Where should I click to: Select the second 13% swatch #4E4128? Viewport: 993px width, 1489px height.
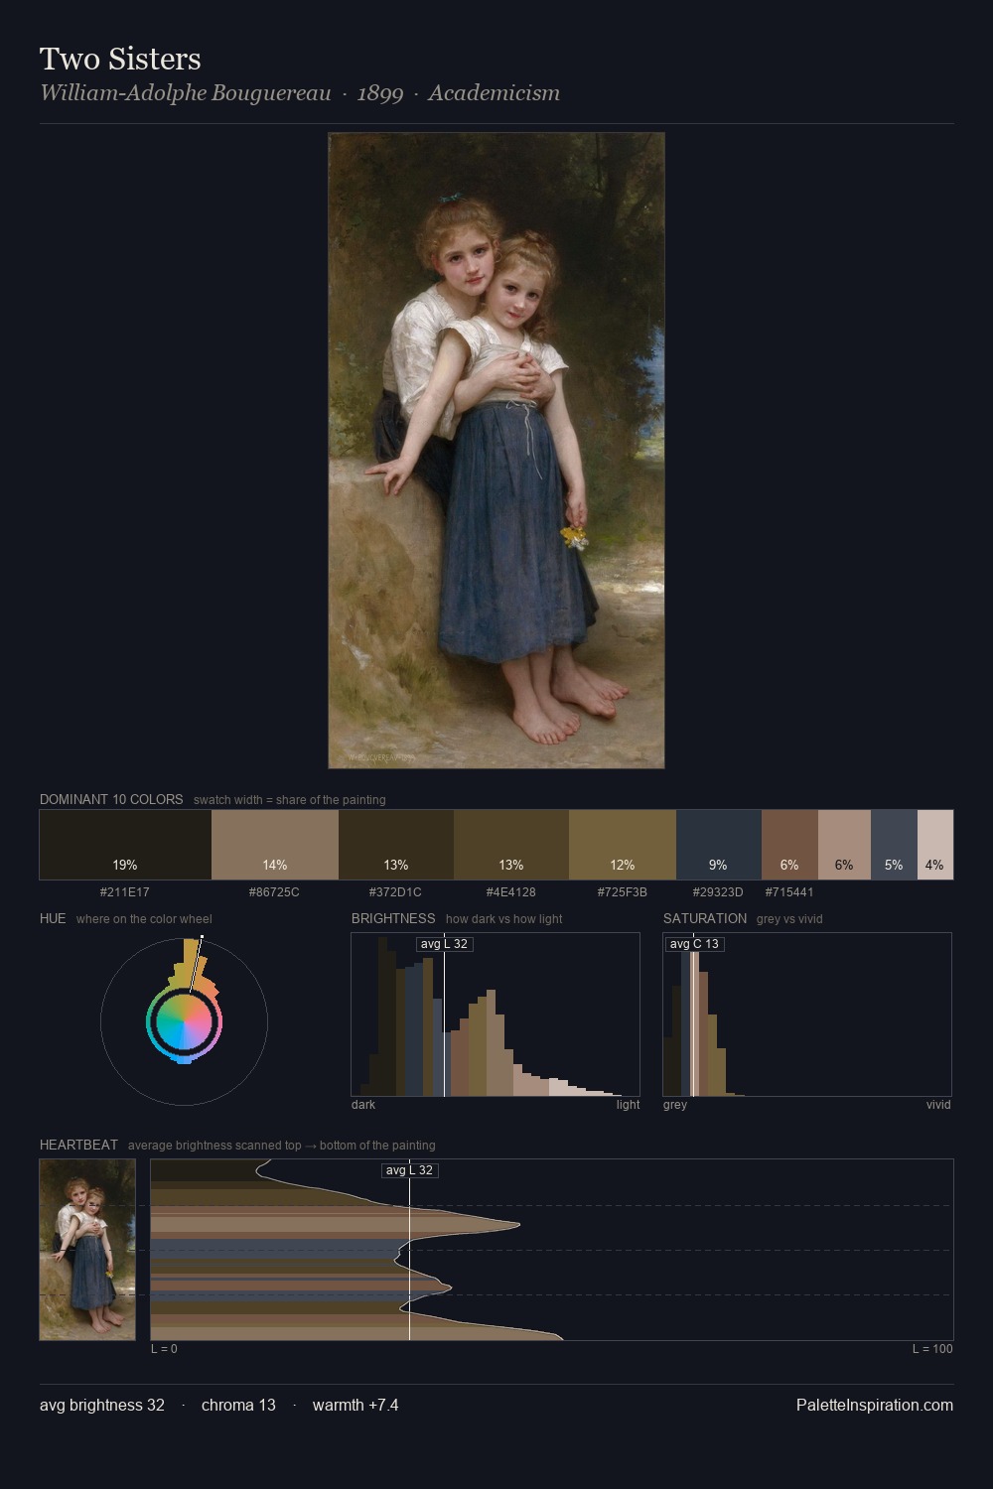[511, 845]
